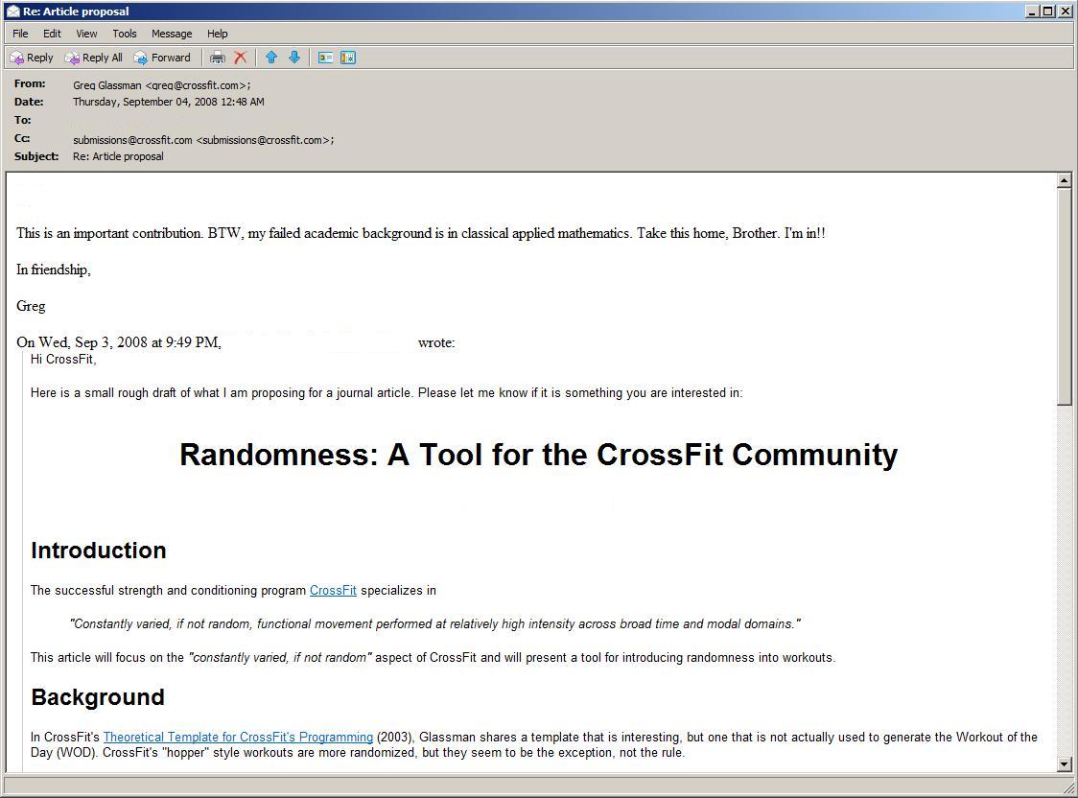Click the 'Introduction' heading
1078x798 pixels.
pyautogui.click(x=99, y=551)
